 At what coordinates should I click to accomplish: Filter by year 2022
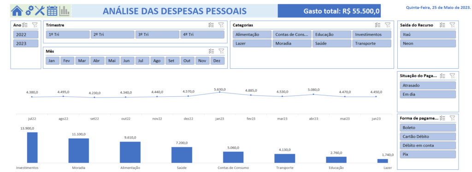tap(26, 34)
